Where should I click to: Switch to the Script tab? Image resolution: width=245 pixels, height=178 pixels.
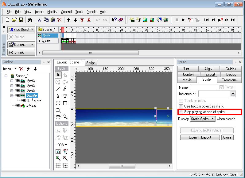pyautogui.click(x=91, y=63)
